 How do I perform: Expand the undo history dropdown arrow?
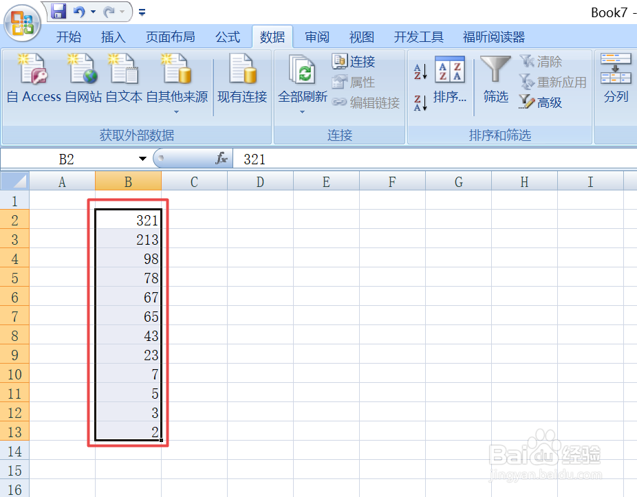click(x=93, y=12)
